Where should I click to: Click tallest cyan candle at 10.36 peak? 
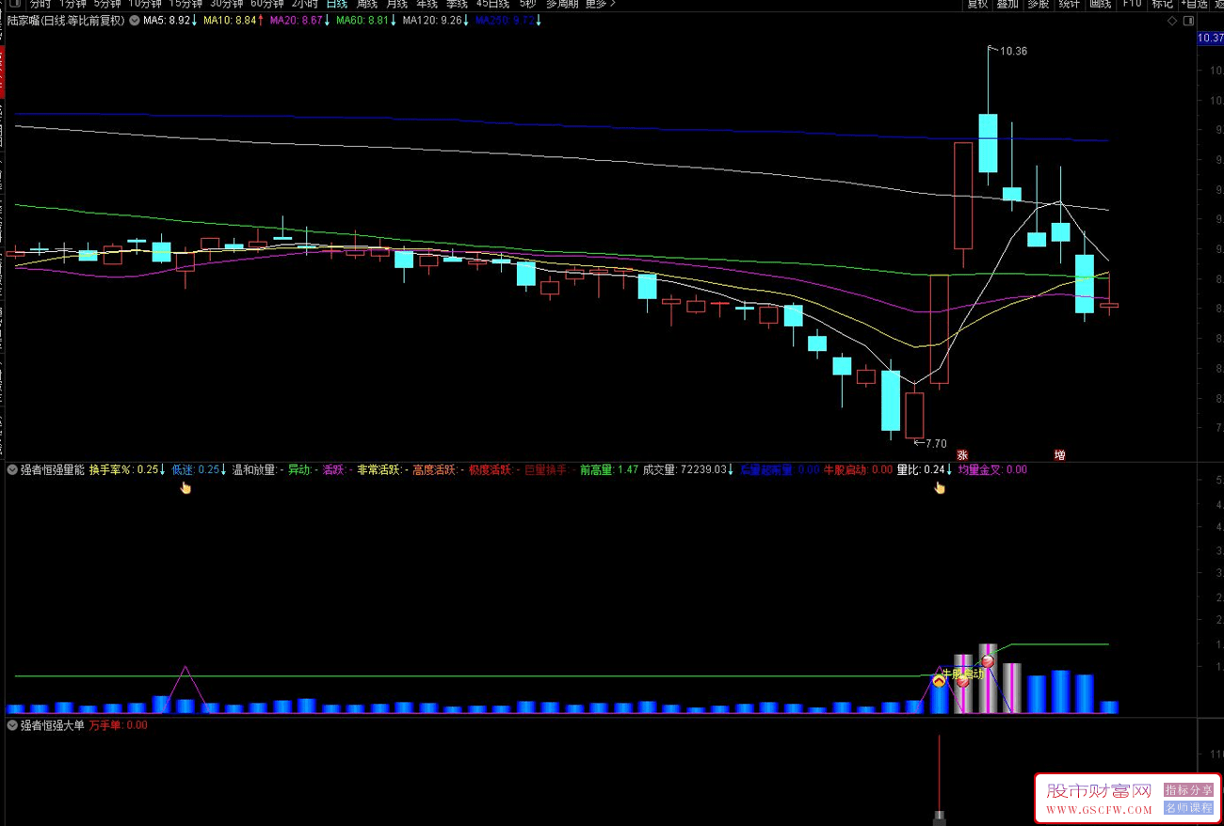988,143
